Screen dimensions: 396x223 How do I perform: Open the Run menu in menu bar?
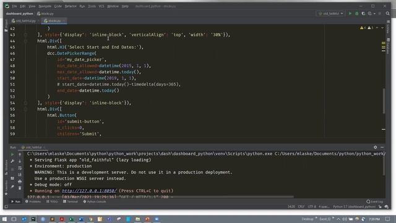82,6
